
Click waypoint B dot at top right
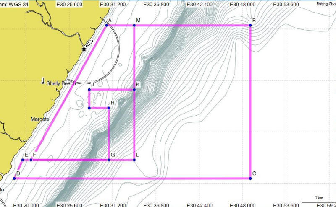(250, 26)
